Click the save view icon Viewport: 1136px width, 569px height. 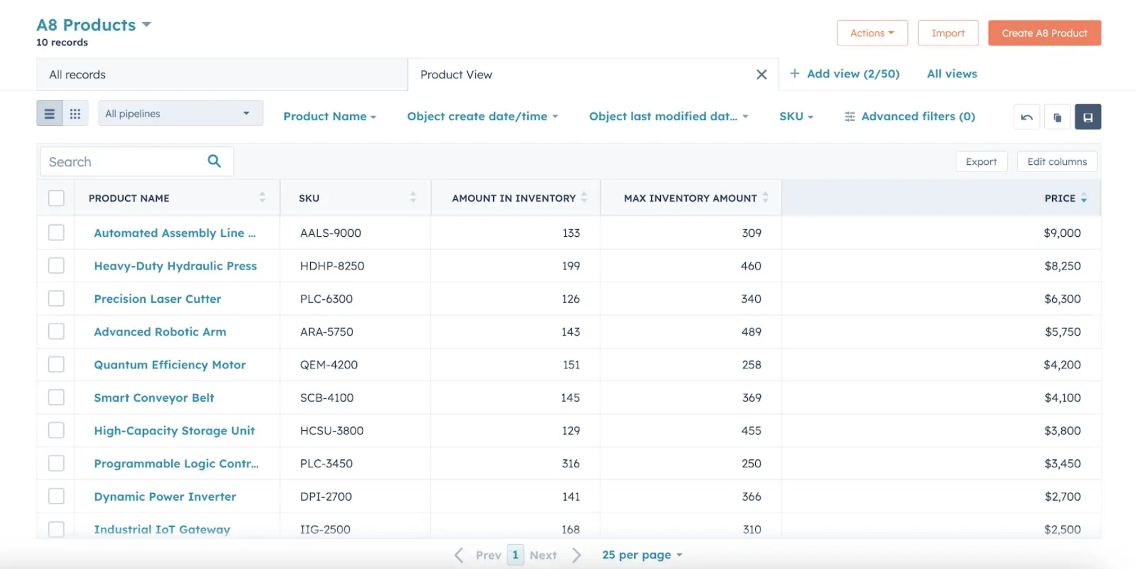[x=1088, y=117]
